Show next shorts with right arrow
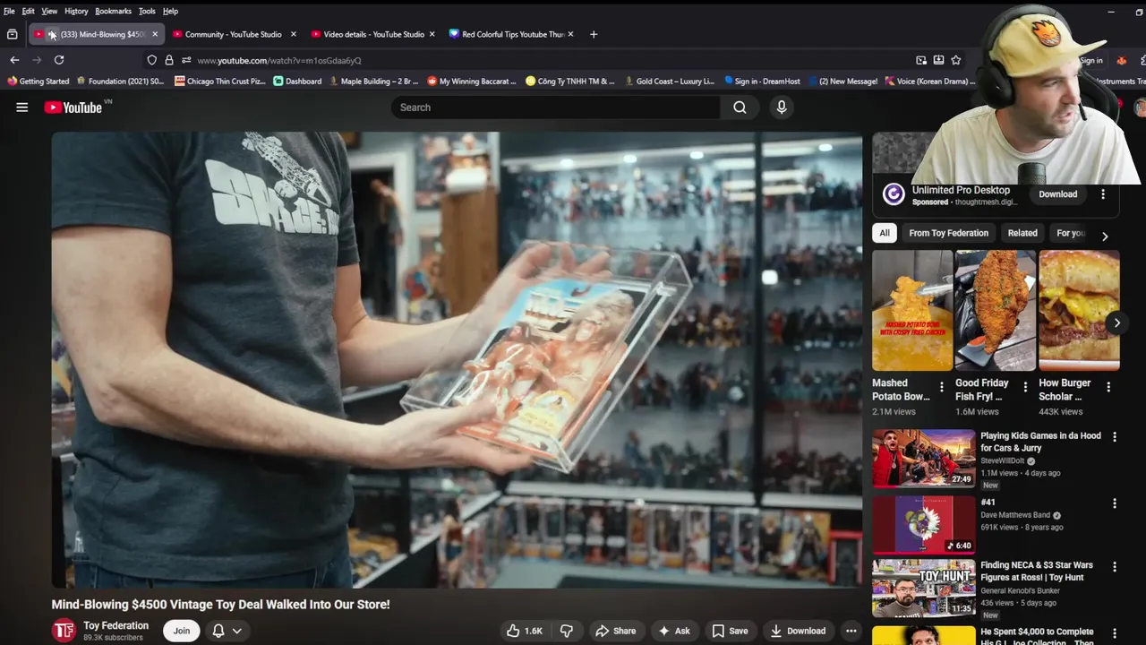Image resolution: width=1146 pixels, height=645 pixels. click(1116, 322)
